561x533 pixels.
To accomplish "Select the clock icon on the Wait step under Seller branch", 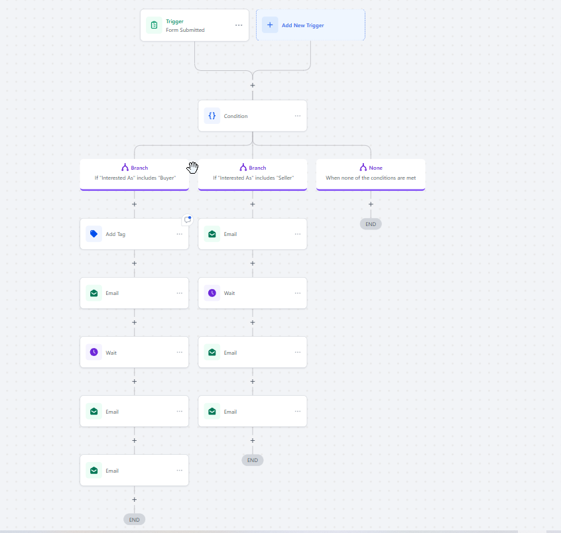I will click(x=212, y=293).
